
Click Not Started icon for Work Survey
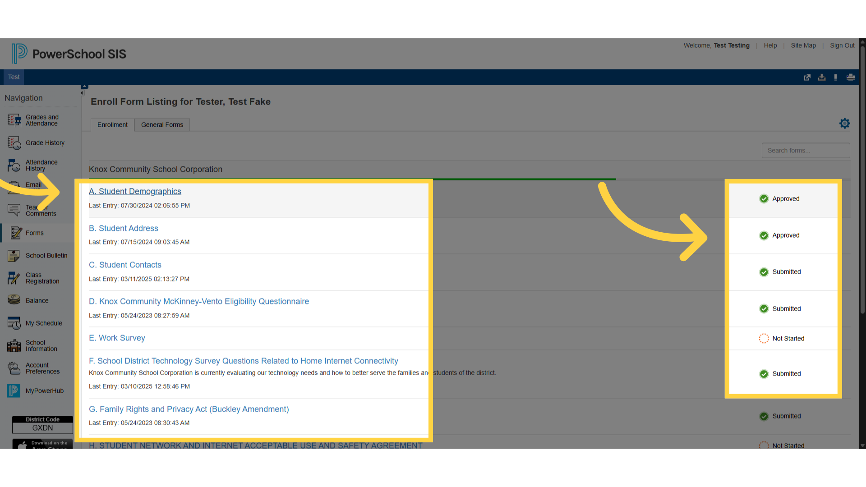coord(764,339)
